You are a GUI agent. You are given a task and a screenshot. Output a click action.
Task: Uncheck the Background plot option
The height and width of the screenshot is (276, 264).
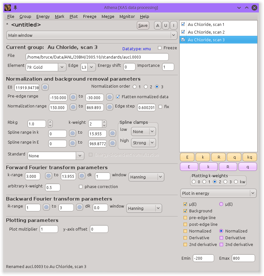[x=185, y=211]
